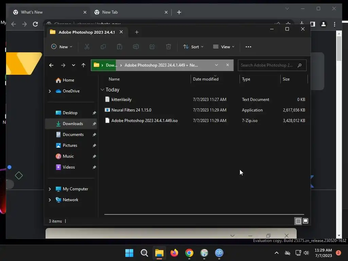Open a new Chrome tab with plus
The image size is (348, 261).
179,12
